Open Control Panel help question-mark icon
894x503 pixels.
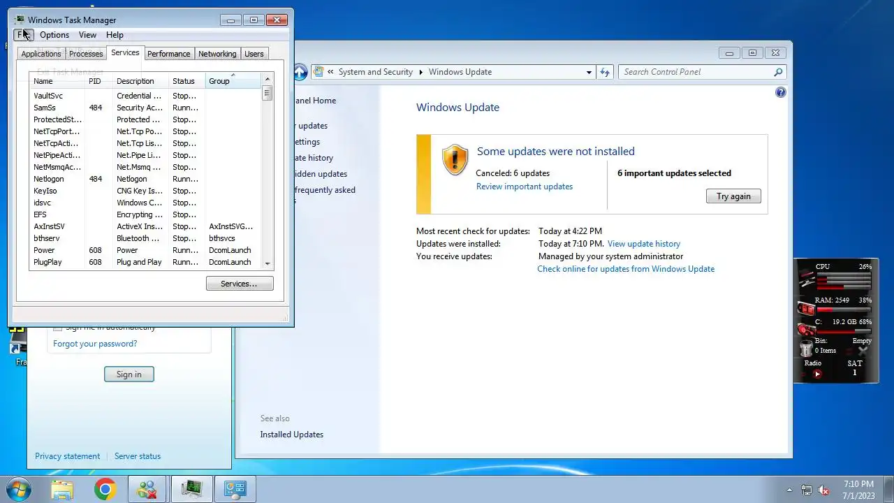pos(780,92)
